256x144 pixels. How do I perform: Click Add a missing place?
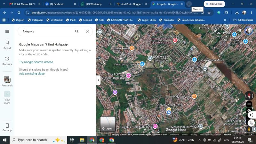32,74
